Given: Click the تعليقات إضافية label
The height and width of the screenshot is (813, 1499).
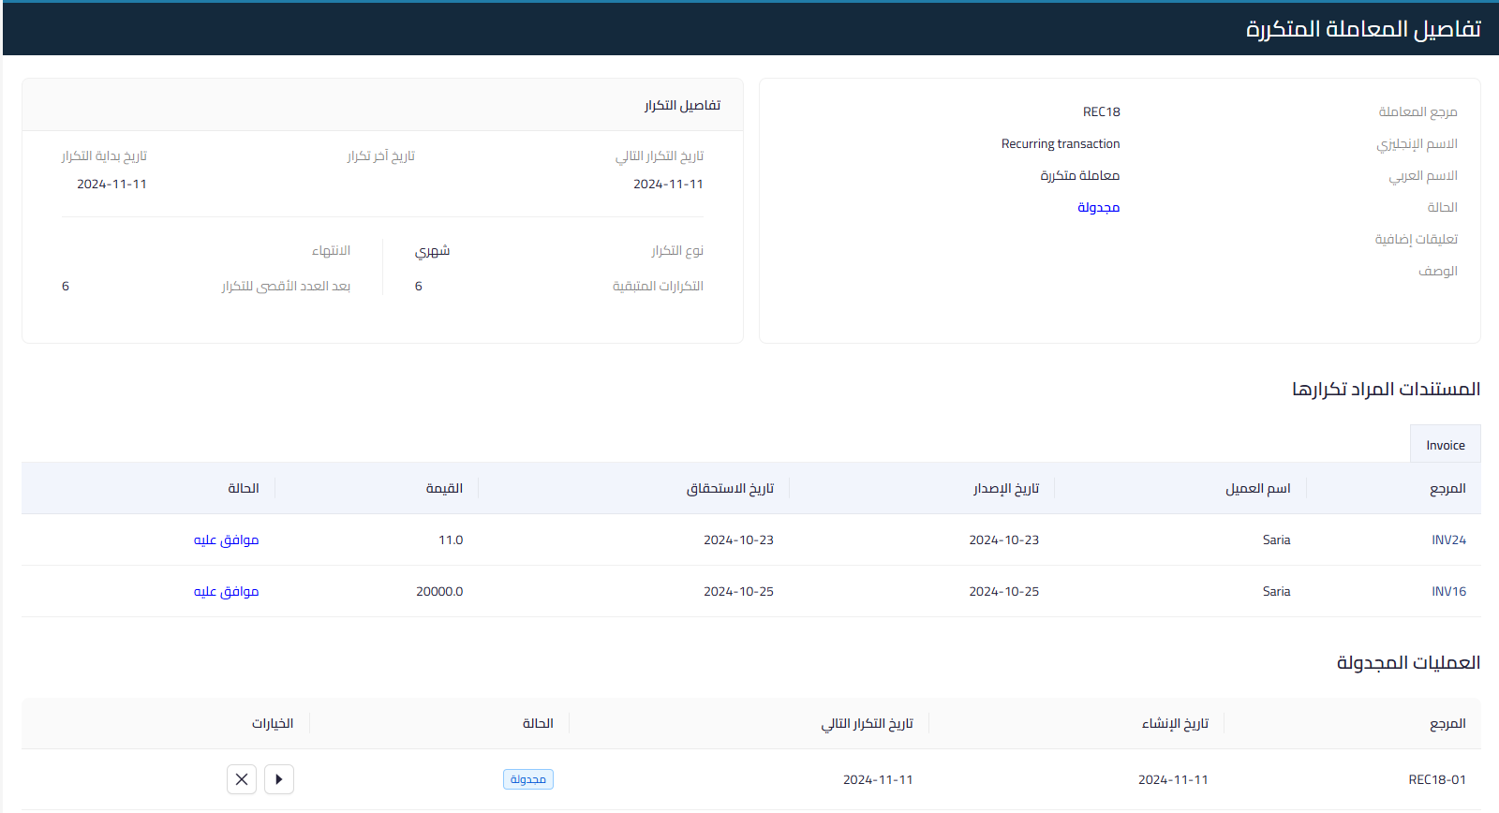Looking at the screenshot, I should (x=1416, y=239).
